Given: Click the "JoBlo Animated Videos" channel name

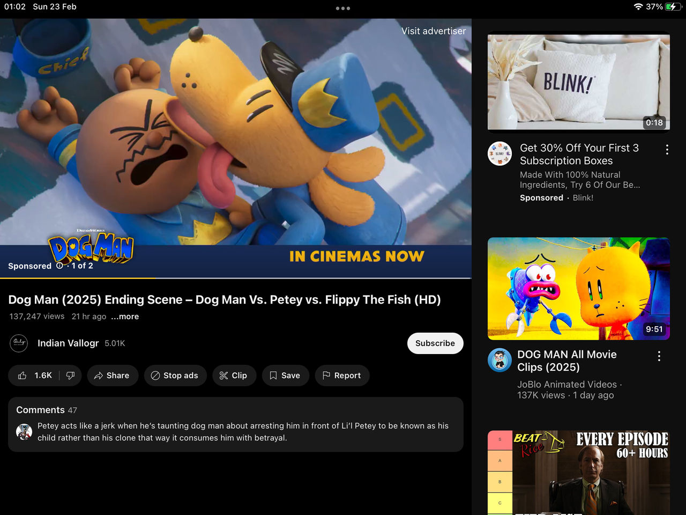Looking at the screenshot, I should click(567, 385).
